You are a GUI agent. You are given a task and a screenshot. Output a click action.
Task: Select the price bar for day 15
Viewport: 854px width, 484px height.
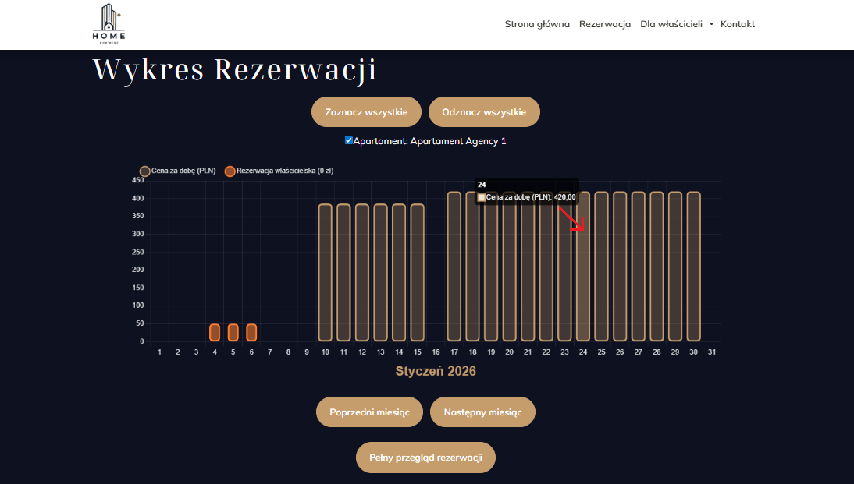coord(418,273)
